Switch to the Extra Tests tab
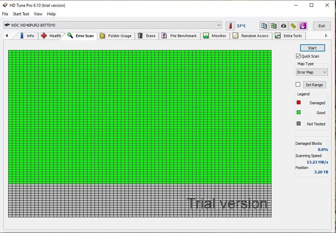336x233 pixels. click(289, 36)
